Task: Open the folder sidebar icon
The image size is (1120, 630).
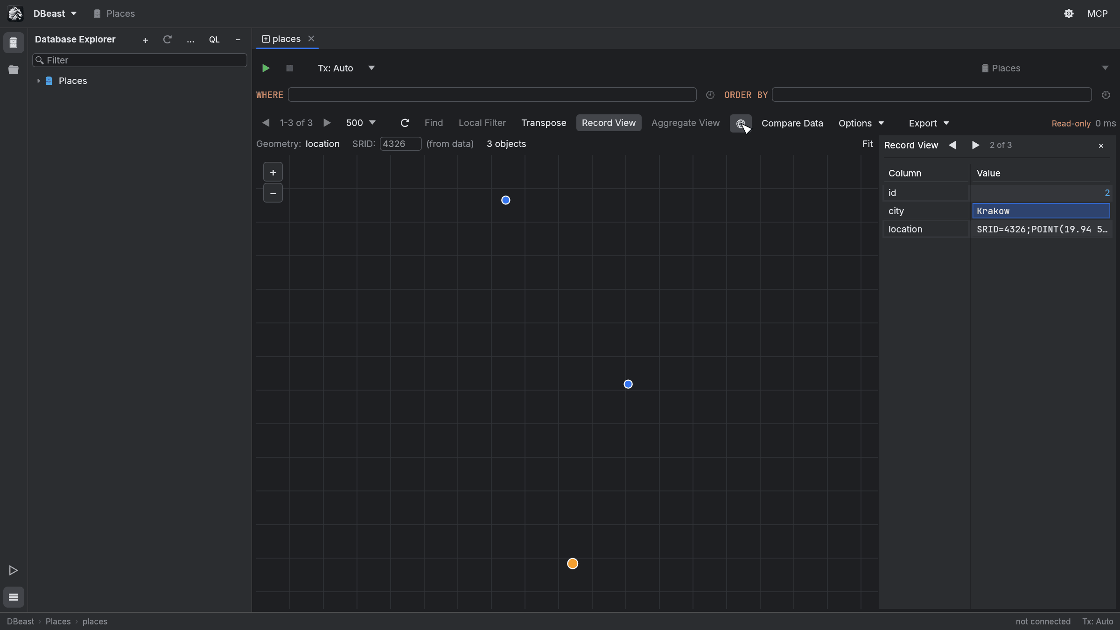Action: point(14,70)
